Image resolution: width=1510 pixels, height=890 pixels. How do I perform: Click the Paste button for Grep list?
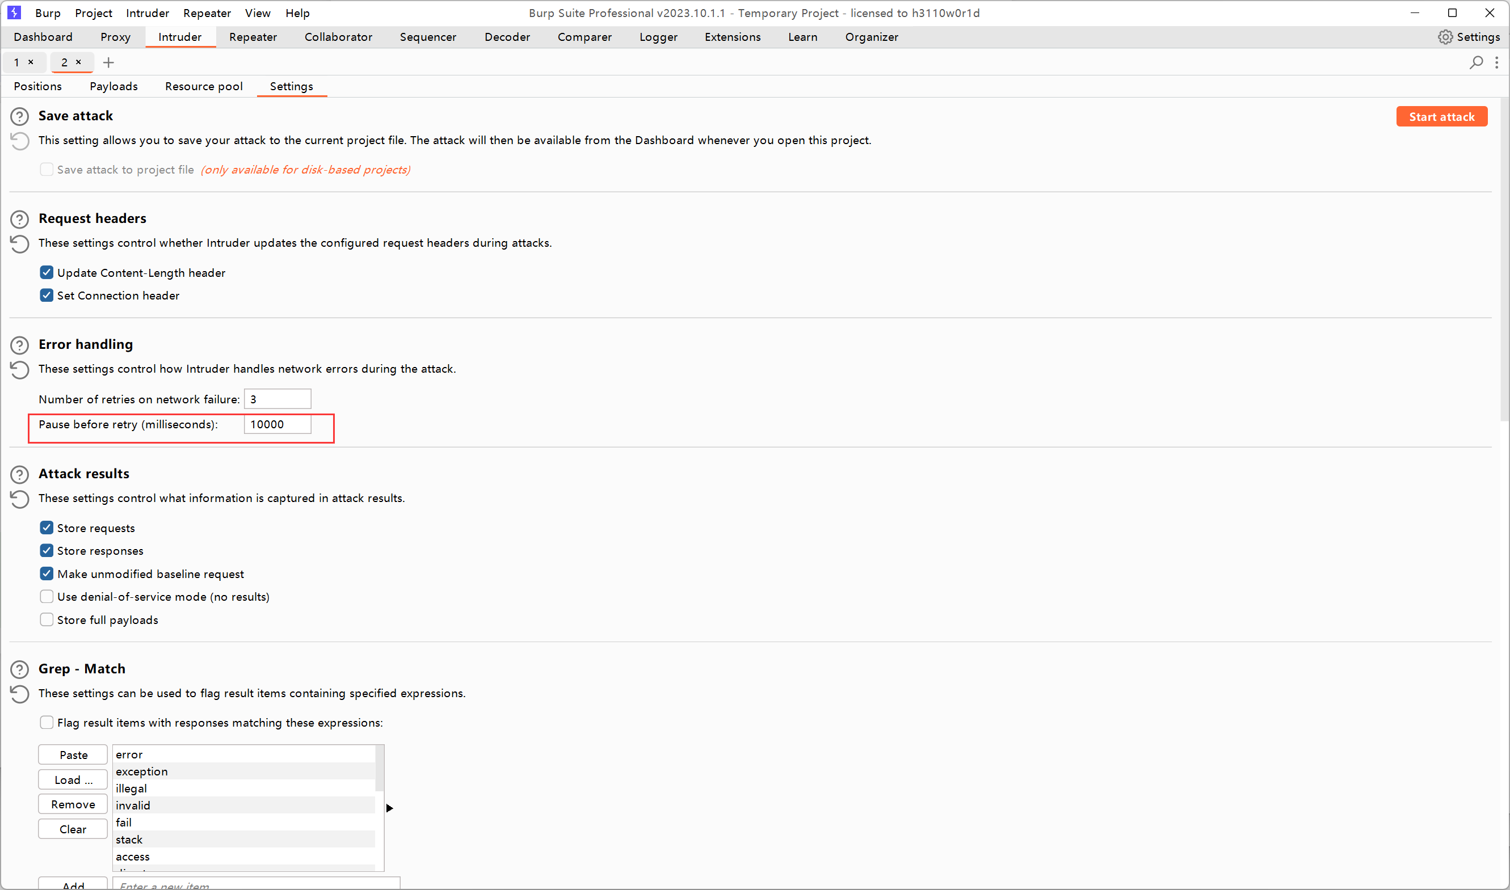click(73, 755)
